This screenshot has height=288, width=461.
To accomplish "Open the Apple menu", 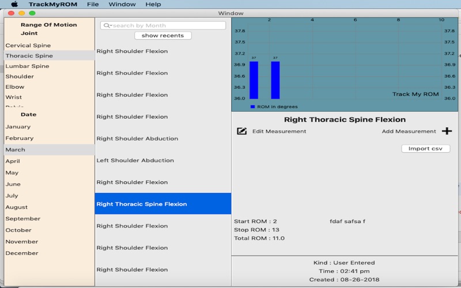I will tap(14, 4).
